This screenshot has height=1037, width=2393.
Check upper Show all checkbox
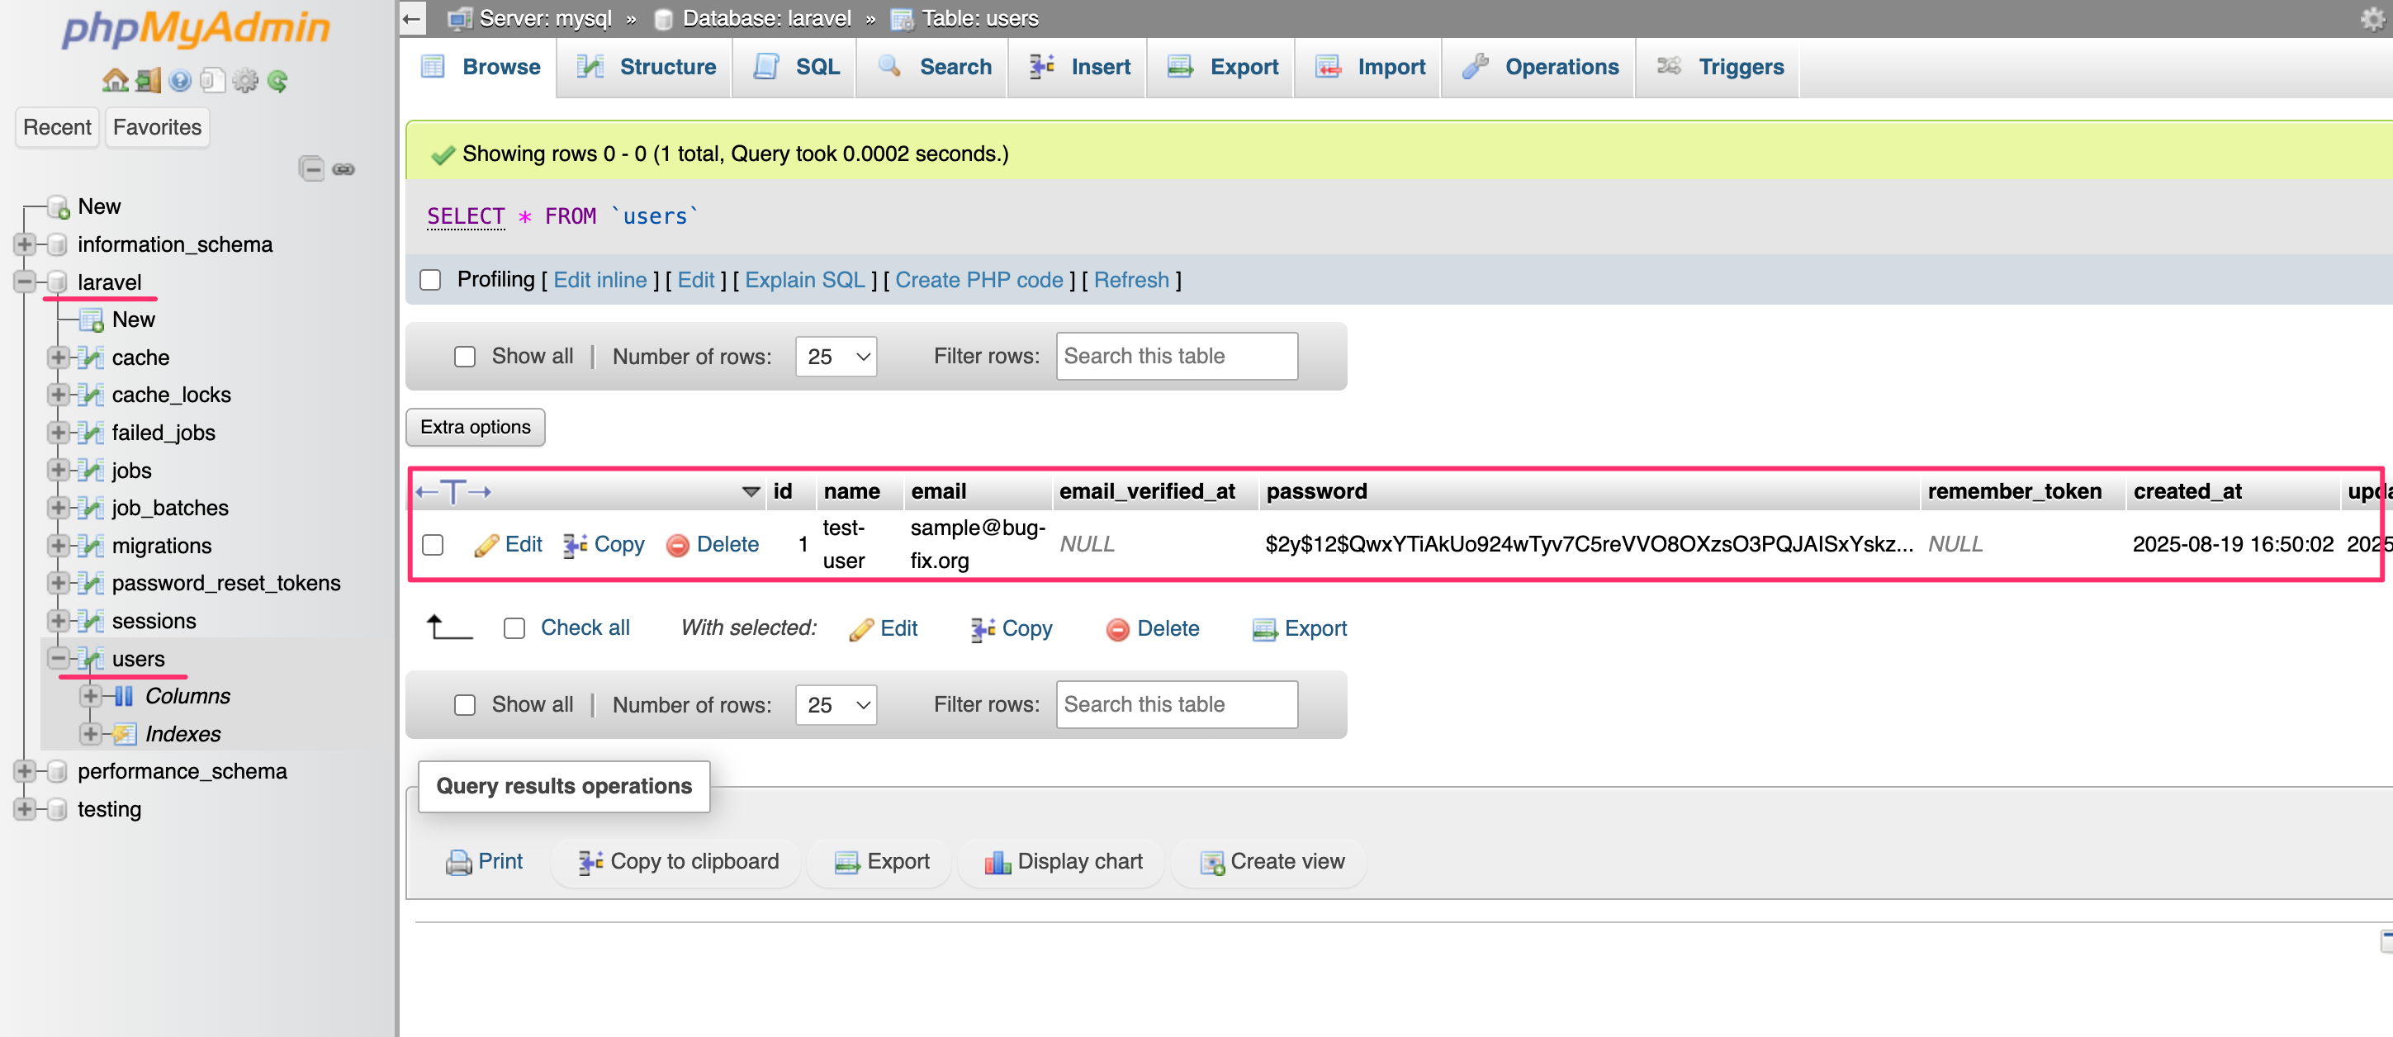click(x=464, y=356)
